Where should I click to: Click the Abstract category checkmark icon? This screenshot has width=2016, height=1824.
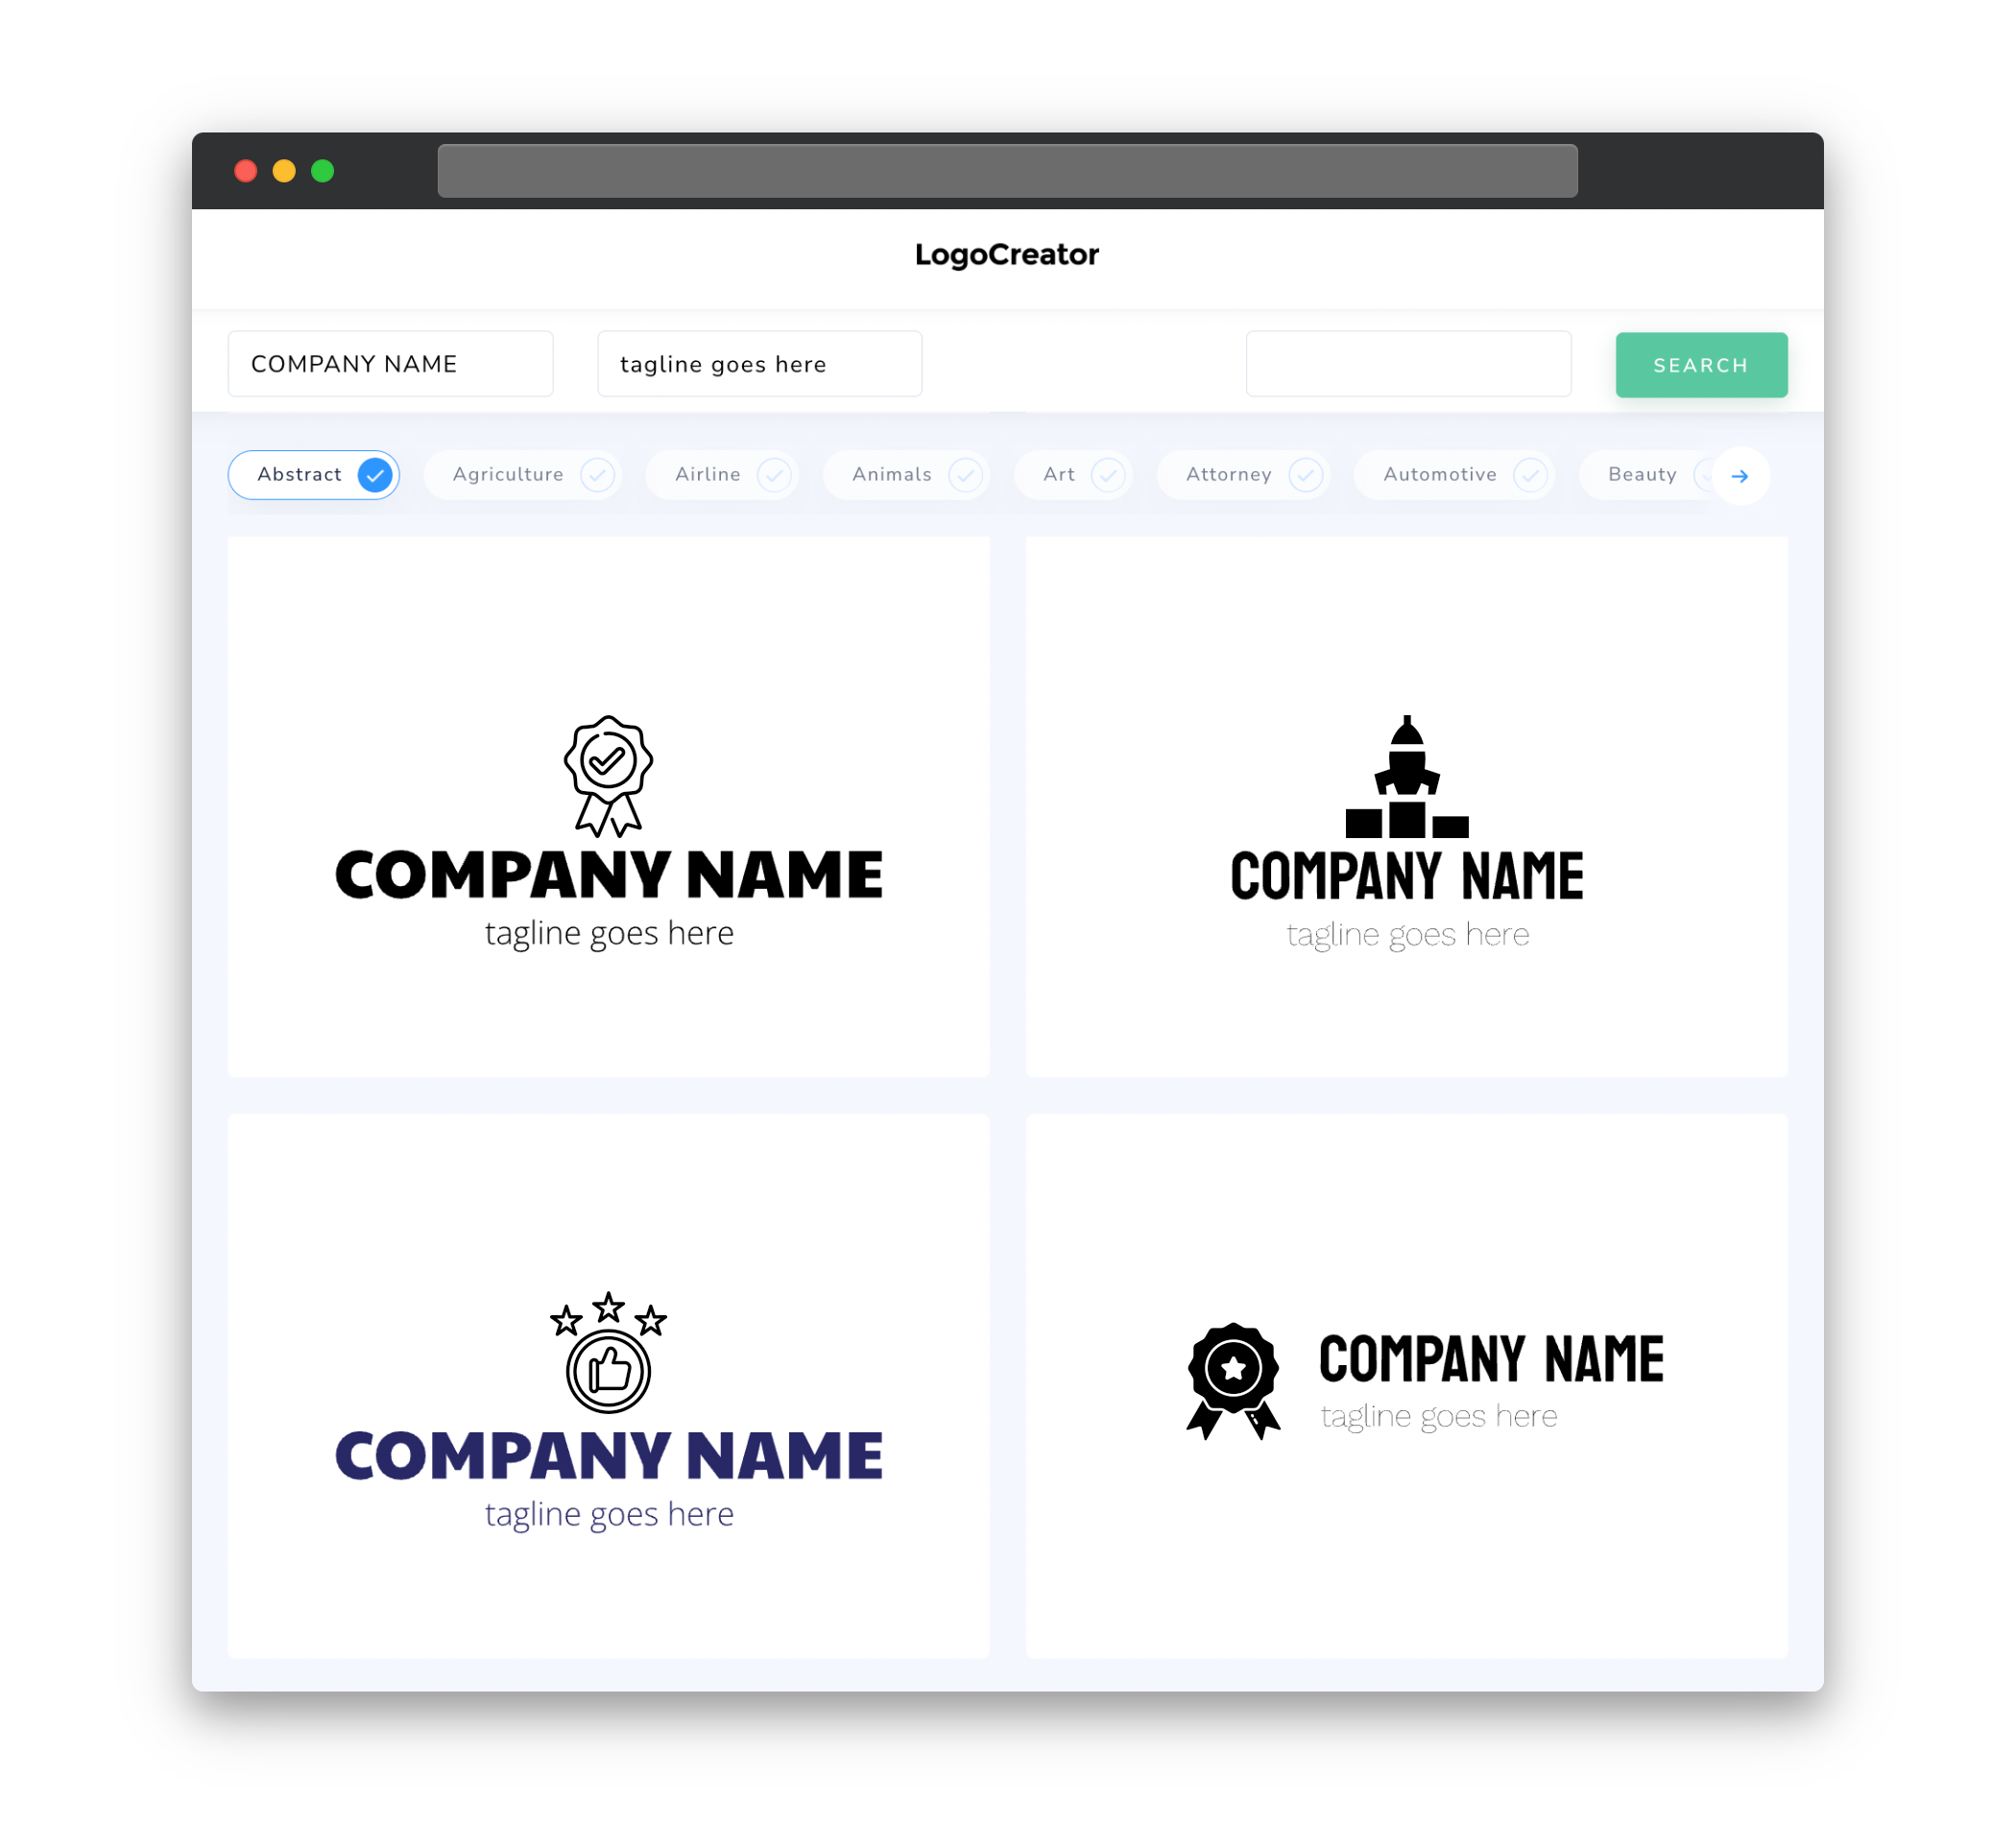click(x=374, y=474)
